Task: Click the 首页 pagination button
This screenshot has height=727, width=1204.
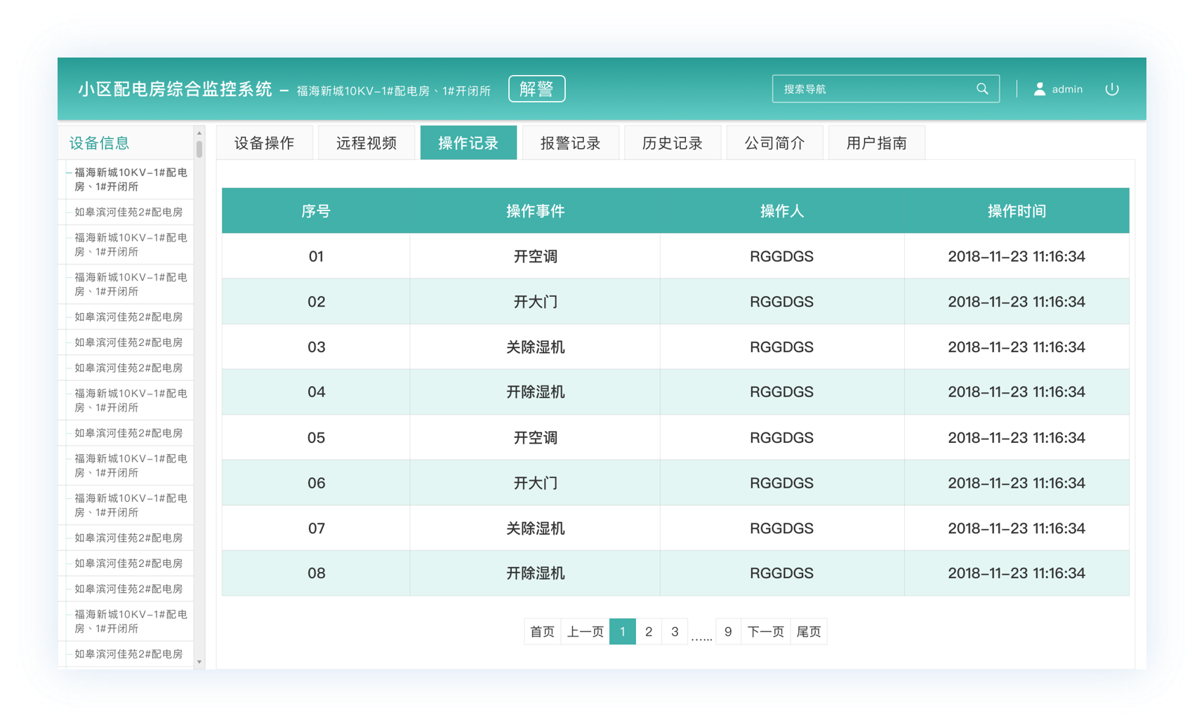Action: click(542, 632)
